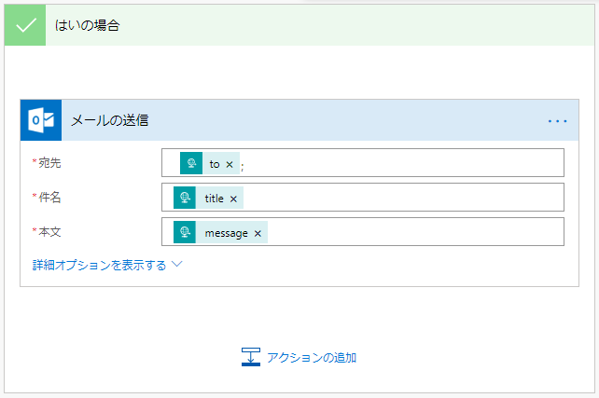The height and width of the screenshot is (398, 599).
Task: Click the teal globe icon beside 'title' token
Action: click(185, 198)
